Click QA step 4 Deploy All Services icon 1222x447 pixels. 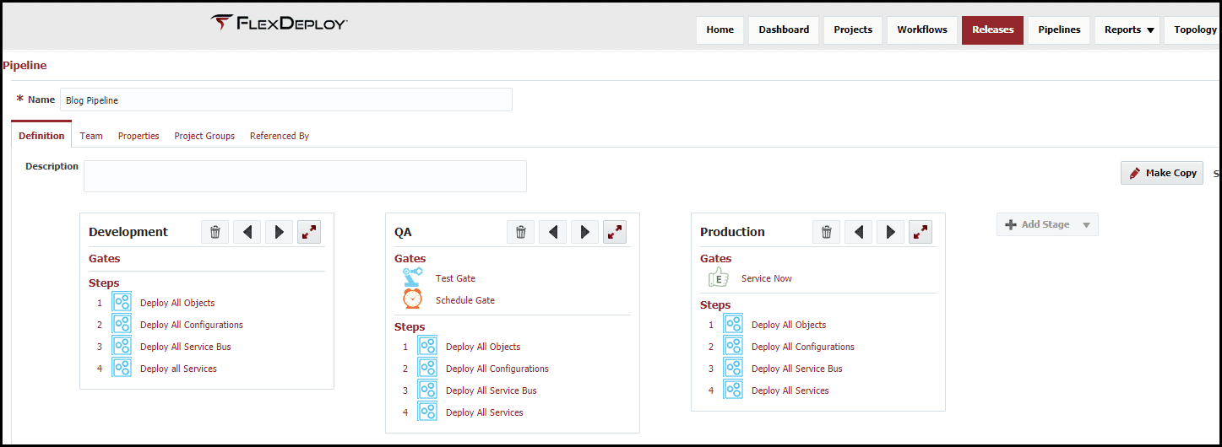(427, 412)
